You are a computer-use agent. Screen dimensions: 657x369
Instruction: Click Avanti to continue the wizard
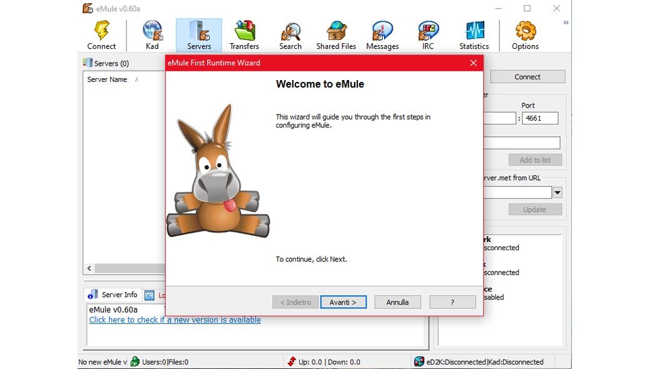coord(343,302)
